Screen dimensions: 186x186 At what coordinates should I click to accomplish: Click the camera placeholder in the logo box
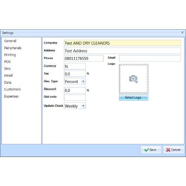click(x=134, y=78)
